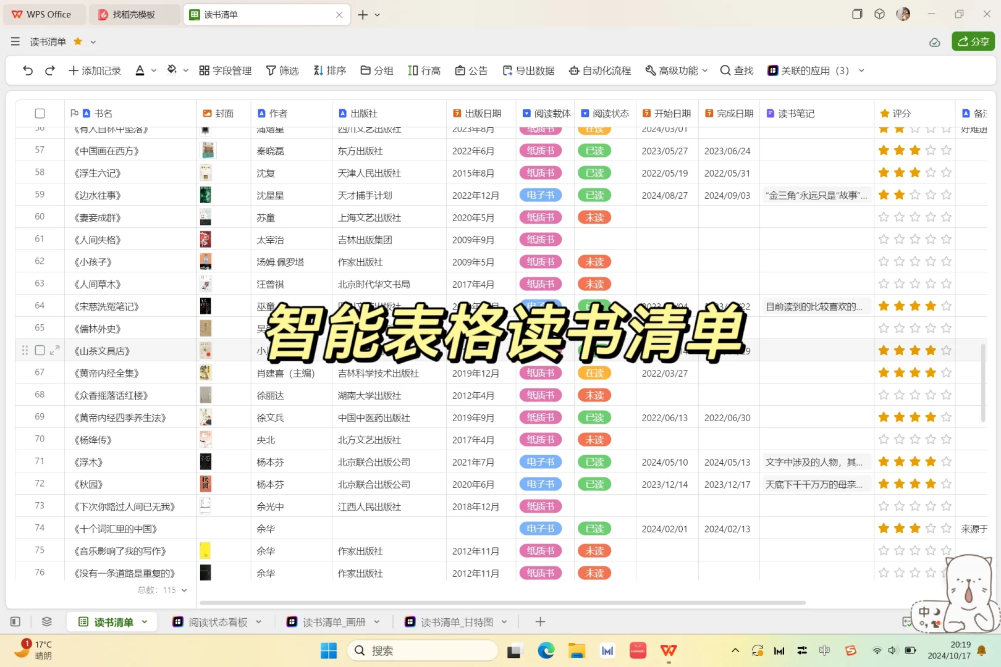The image size is (1001, 667).
Task: Click the cube icon in title bar
Action: (x=880, y=14)
